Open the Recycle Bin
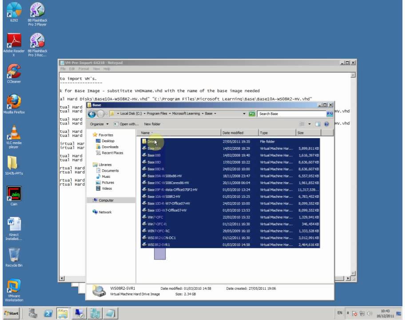Image resolution: width=405 pixels, height=320 pixels. pyautogui.click(x=14, y=257)
